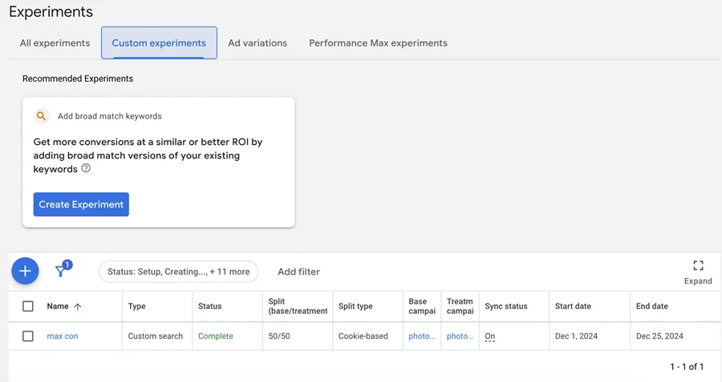Open the base campaign photo link
The image size is (722, 382).
(x=422, y=336)
